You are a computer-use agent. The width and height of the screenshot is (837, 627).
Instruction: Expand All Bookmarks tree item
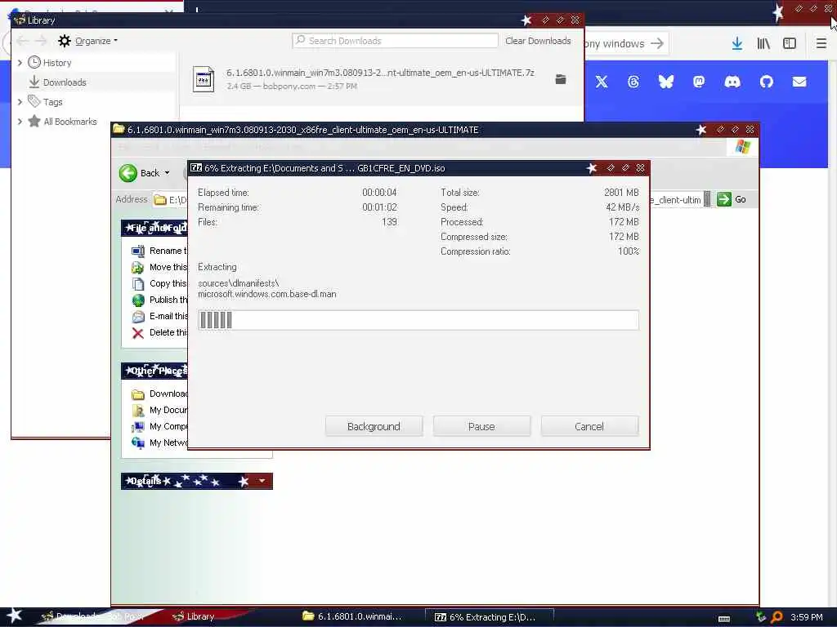click(20, 121)
